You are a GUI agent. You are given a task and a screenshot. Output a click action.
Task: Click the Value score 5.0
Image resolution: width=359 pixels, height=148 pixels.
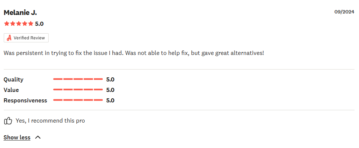click(x=110, y=90)
